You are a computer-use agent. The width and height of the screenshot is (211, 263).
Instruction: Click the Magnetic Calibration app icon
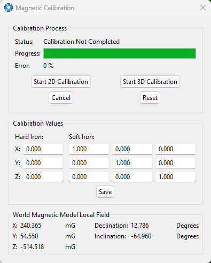(x=9, y=8)
